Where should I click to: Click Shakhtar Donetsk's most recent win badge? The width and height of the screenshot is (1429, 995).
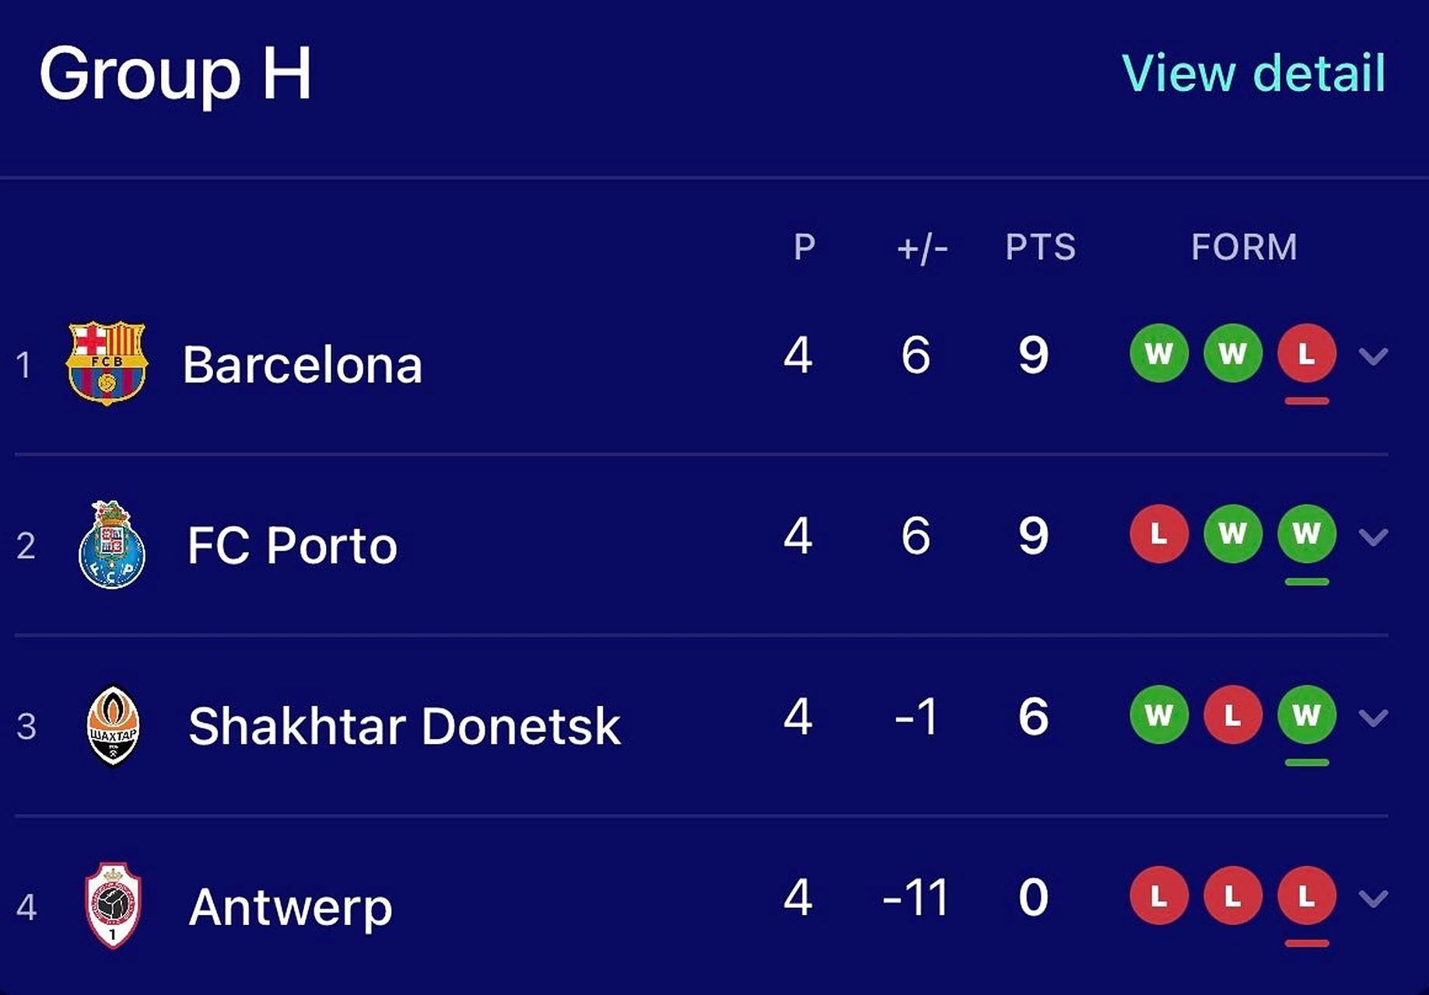pos(1306,715)
